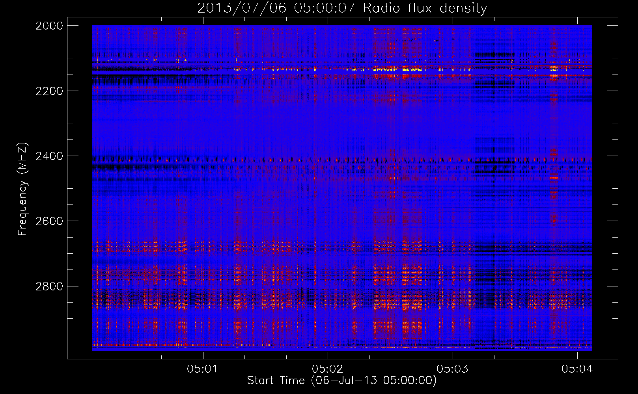Click the 05:03 time tick label
Viewport: 638px width, 394px height.
[452, 369]
